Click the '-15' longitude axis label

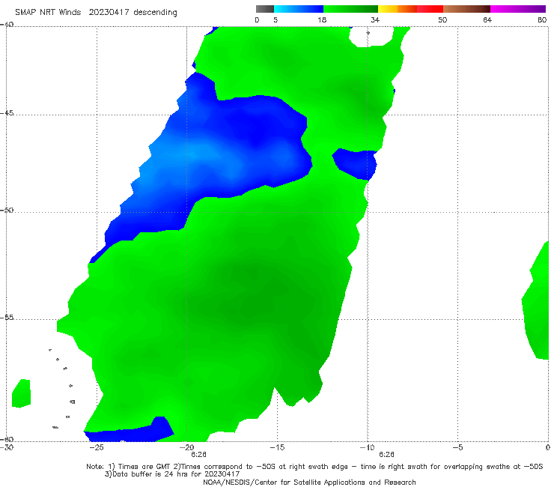coord(277,447)
